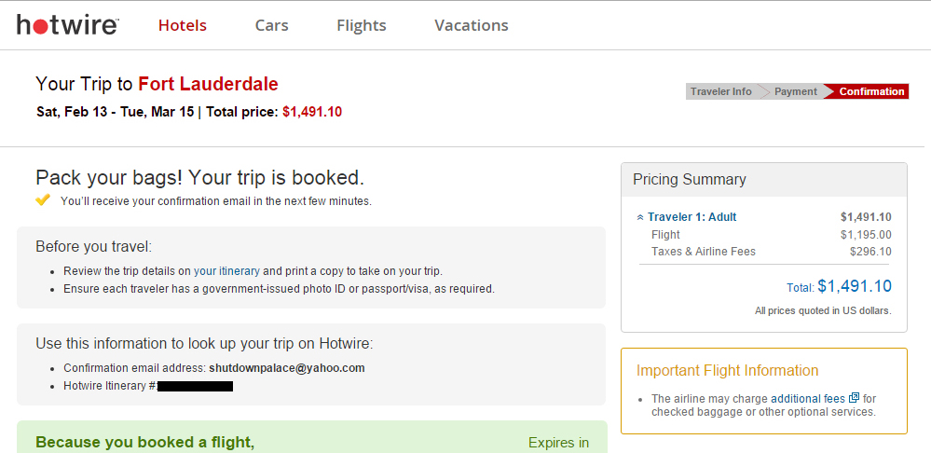The height and width of the screenshot is (453, 931).
Task: Click the Because you booked a flight banner
Action: tap(311, 437)
